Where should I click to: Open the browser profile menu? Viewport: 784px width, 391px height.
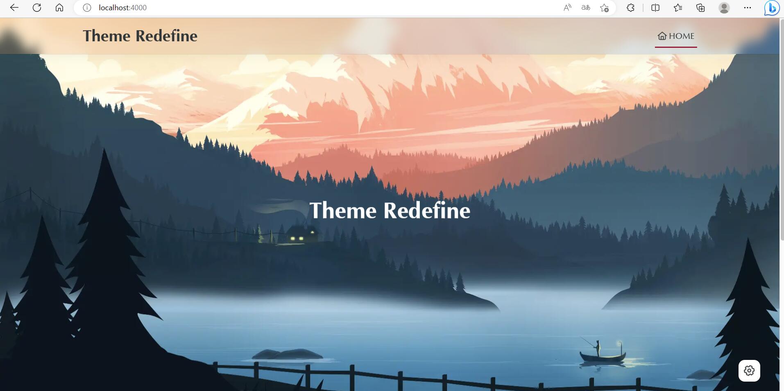(724, 8)
